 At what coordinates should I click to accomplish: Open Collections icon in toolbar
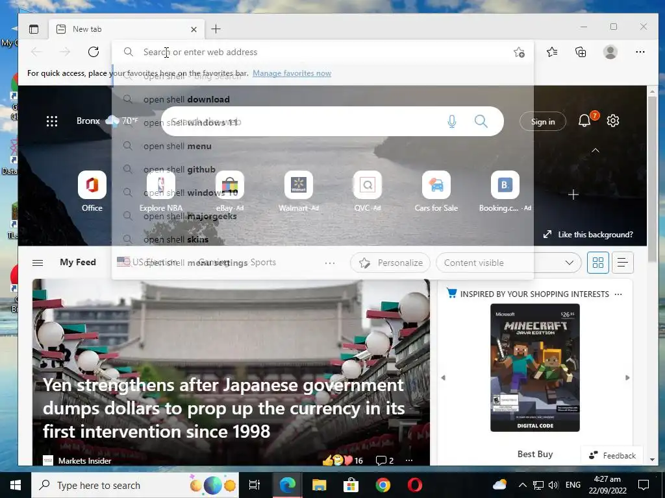581,52
